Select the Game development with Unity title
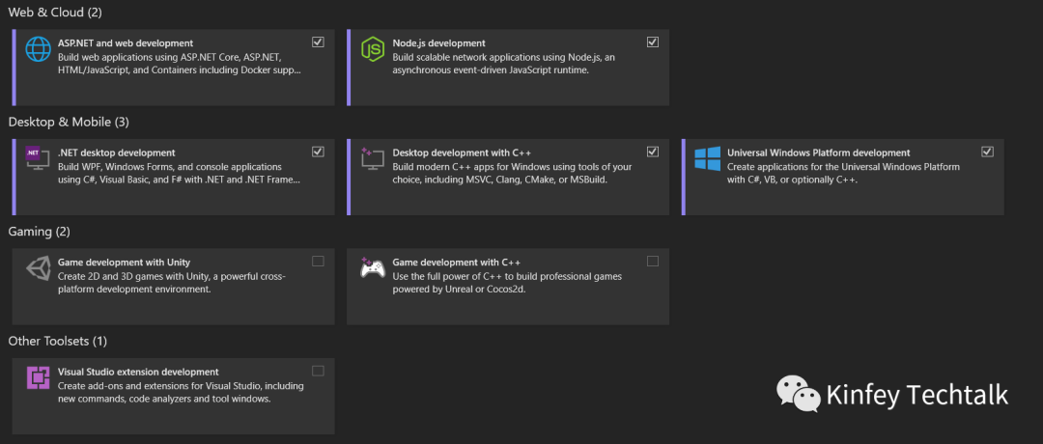This screenshot has width=1043, height=444. coord(124,263)
